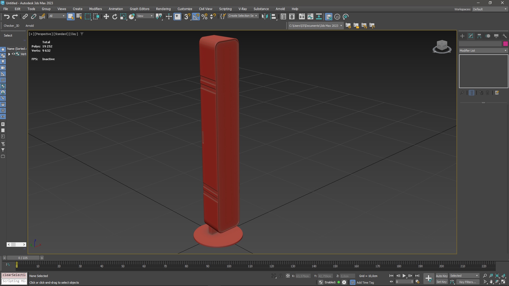
Task: Click the current frame number field
Action: [x=404, y=282]
